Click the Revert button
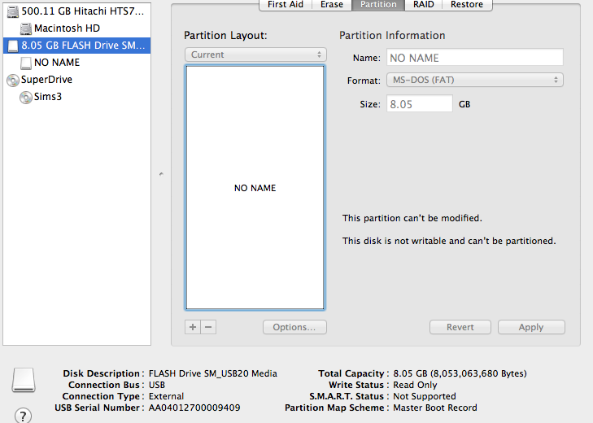Viewport: 593px width, 423px height. 460,327
